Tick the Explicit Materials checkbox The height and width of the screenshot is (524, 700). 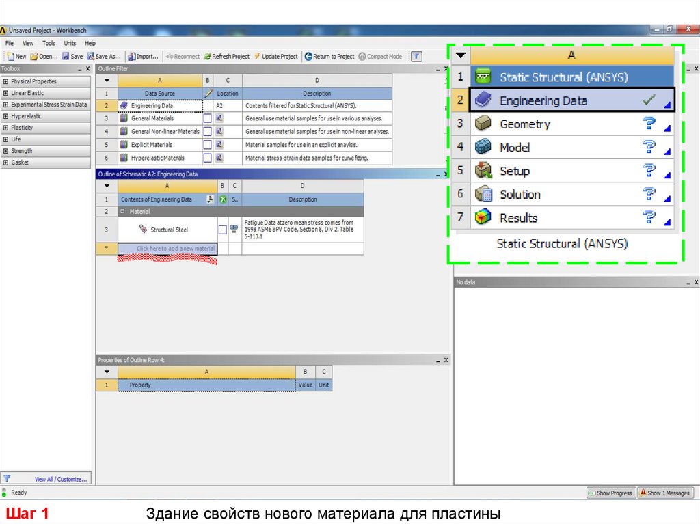(x=207, y=145)
